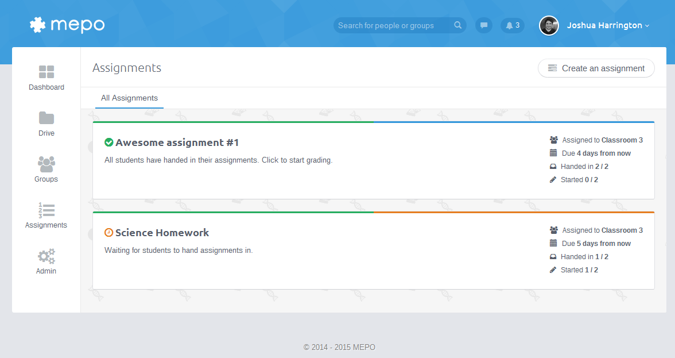The width and height of the screenshot is (675, 358).
Task: Click 'Assigned to Classroom 3' in Awesome assignment #1
Action: point(602,140)
